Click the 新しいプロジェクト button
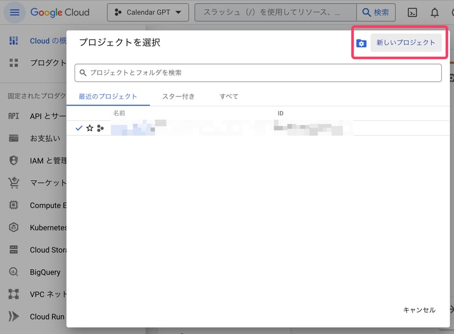The width and height of the screenshot is (454, 334). (406, 43)
